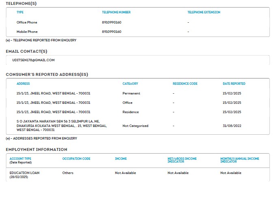Click the NET/GROSS INCOME INDICATOR header
This screenshot has height=202, width=276.
click(182, 160)
